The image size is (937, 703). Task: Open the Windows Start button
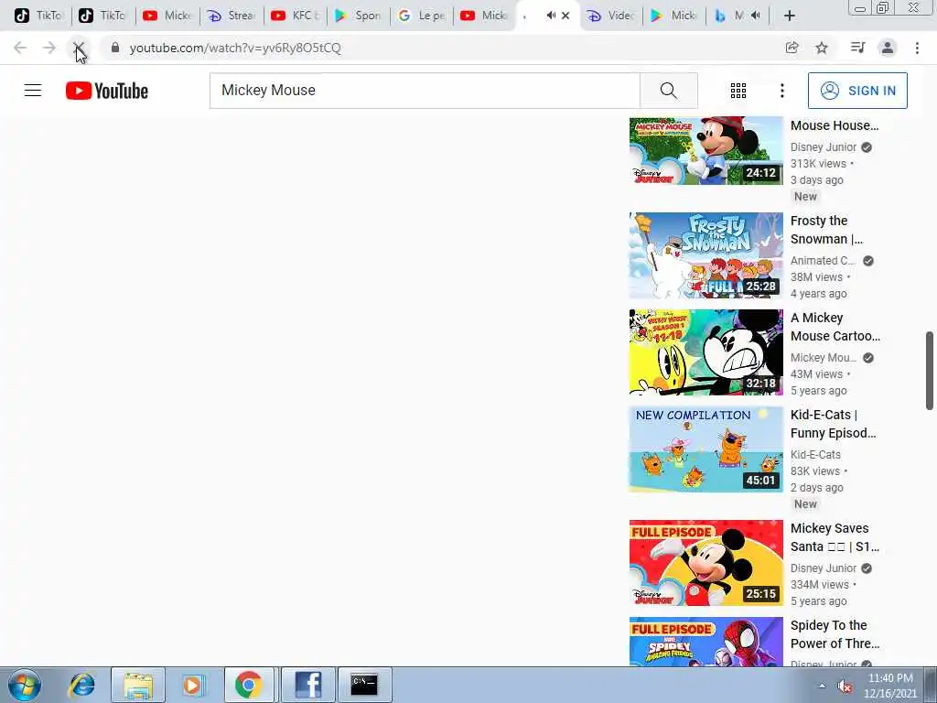24,685
